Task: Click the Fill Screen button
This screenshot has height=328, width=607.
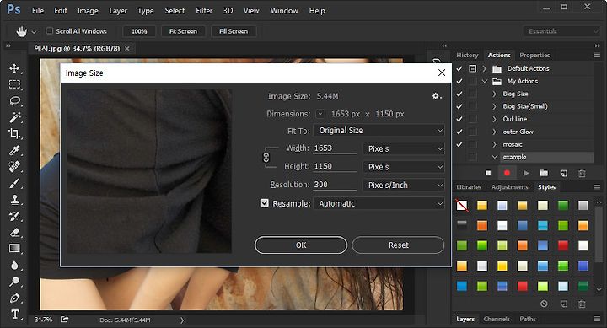Action: [234, 31]
